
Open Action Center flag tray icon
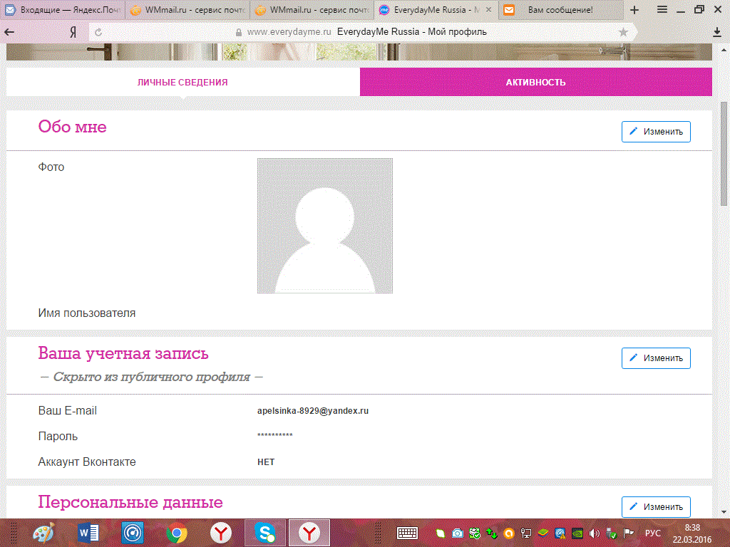629,533
